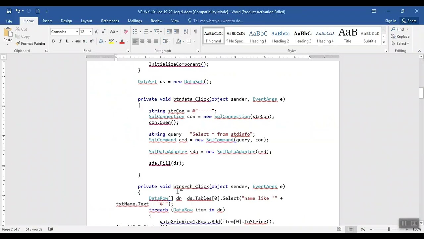Viewport: 424px width, 239px height.
Task: Toggle italic formatting
Action: [60, 41]
